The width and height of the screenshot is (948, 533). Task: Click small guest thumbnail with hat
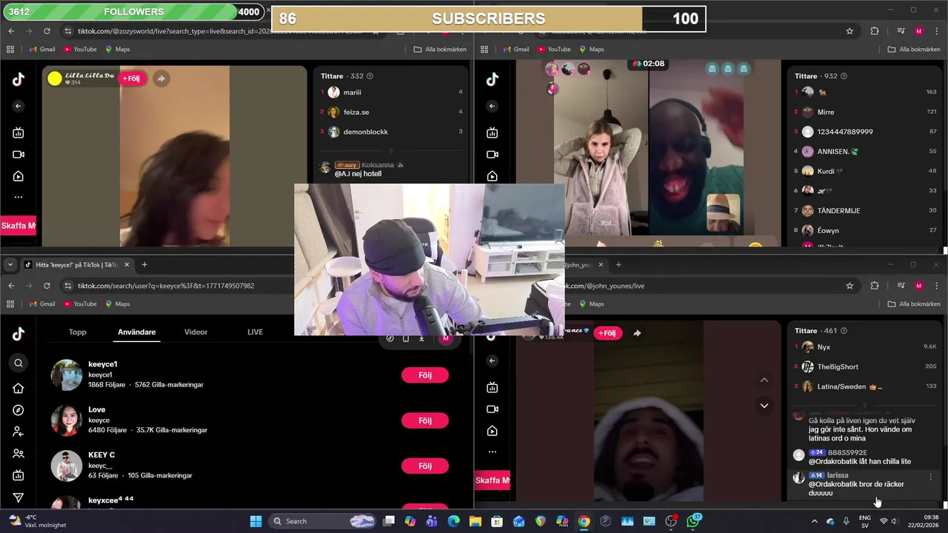click(x=724, y=214)
